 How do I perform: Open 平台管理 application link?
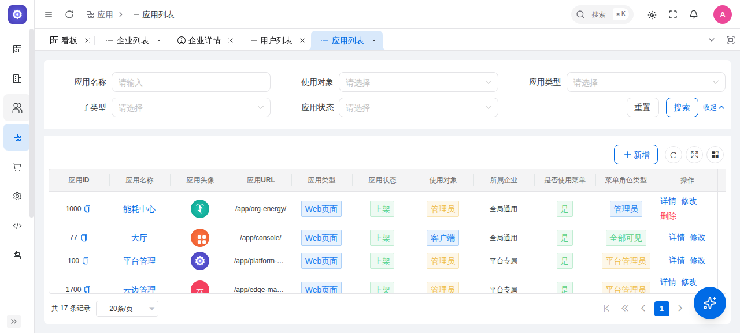(x=139, y=261)
